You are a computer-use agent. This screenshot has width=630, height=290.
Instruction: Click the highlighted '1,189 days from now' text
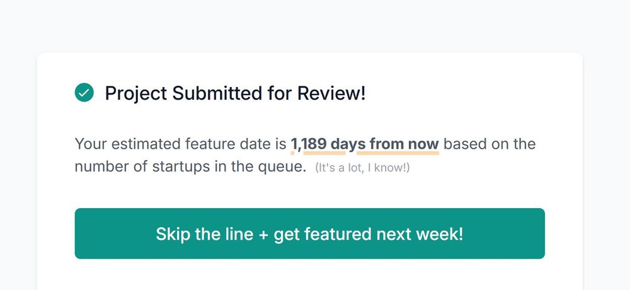pyautogui.click(x=364, y=144)
